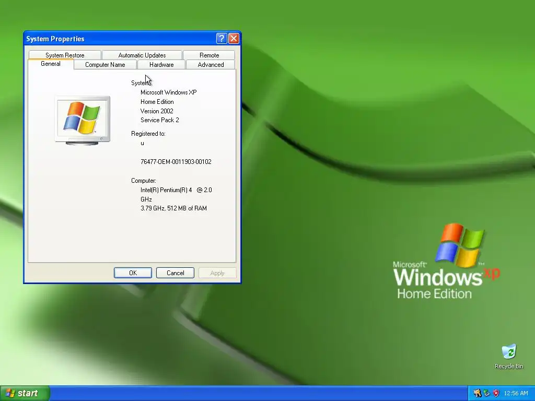Click the Service Pack 2 text
Screen dimensions: 535x401
click(160, 120)
